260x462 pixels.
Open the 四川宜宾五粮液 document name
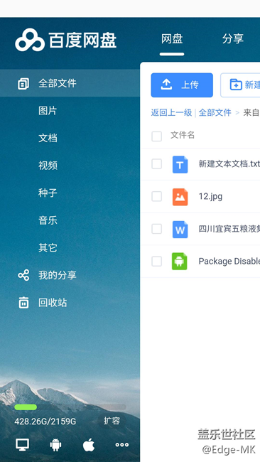(x=229, y=229)
